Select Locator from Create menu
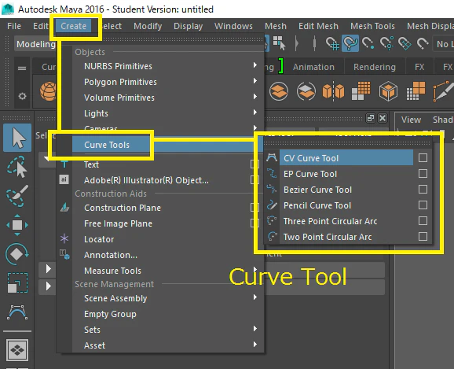The width and height of the screenshot is (454, 369). click(99, 239)
